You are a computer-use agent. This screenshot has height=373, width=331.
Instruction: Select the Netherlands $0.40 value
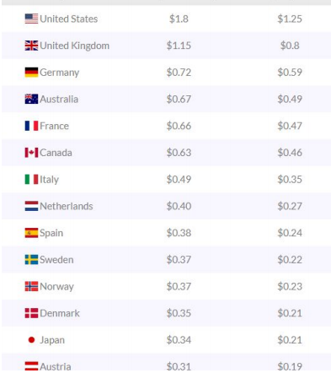(x=179, y=206)
